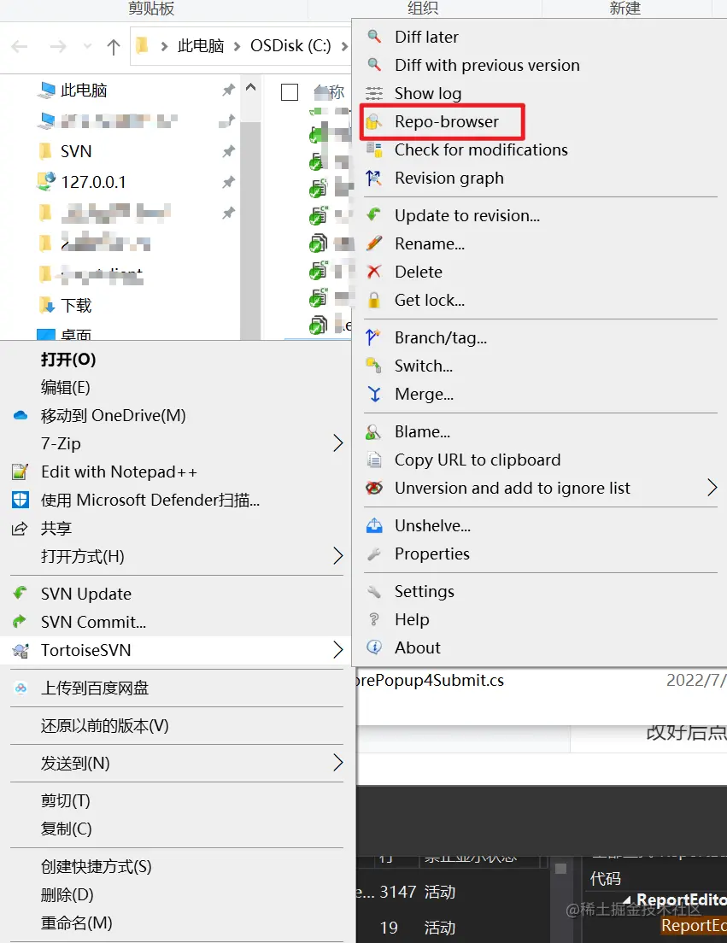Click the About info icon
The height and width of the screenshot is (943, 727).
pyautogui.click(x=374, y=647)
